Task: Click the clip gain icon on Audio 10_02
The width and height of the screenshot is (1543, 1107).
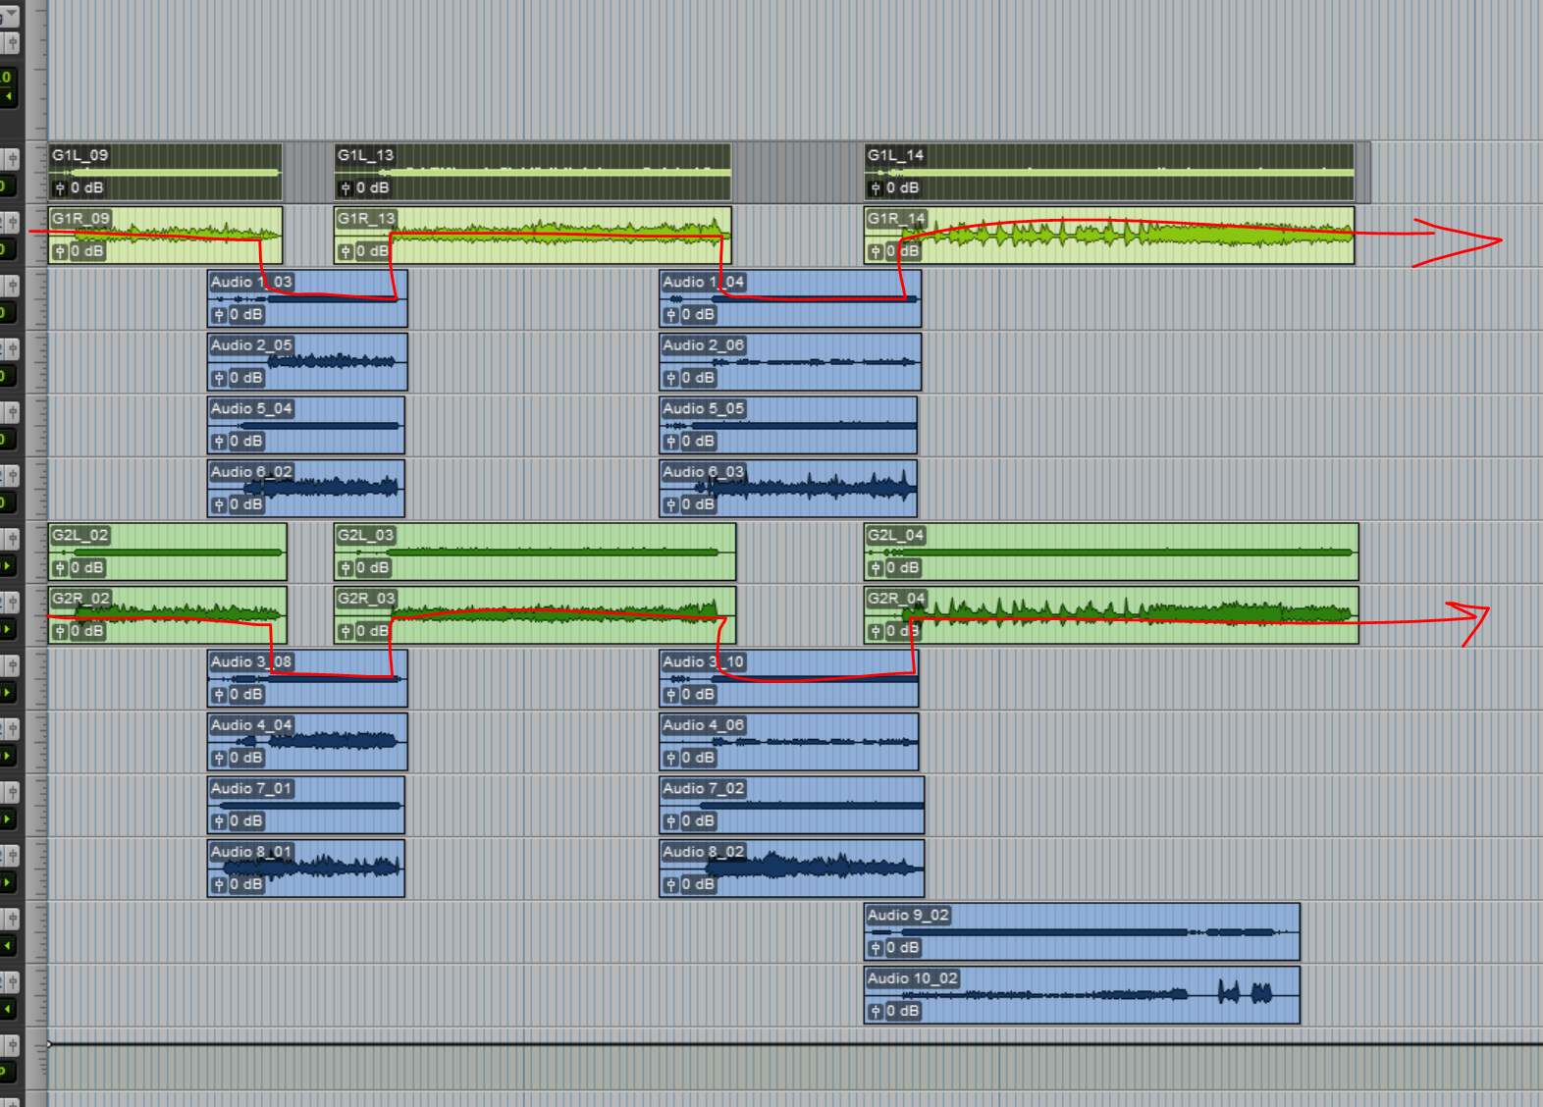Action: point(876,1012)
